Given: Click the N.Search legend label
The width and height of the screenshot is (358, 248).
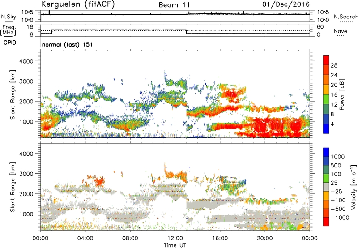Looking at the screenshot, I should pyautogui.click(x=345, y=17).
